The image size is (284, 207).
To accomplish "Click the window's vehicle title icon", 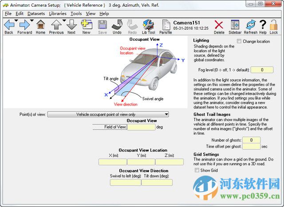I will [x=5, y=5].
